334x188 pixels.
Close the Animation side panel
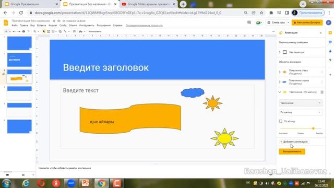point(321,33)
